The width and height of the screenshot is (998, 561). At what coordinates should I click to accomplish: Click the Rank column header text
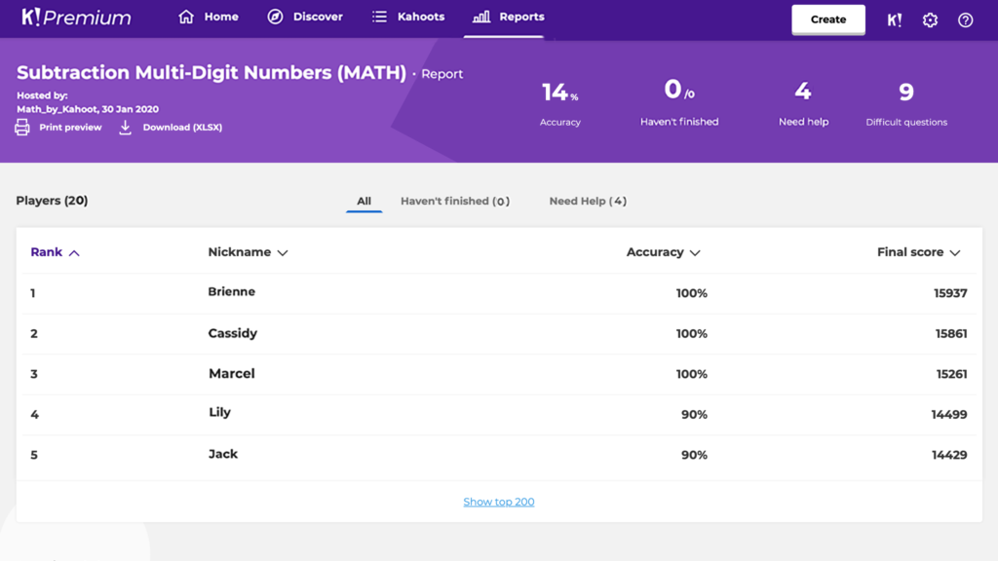[47, 252]
